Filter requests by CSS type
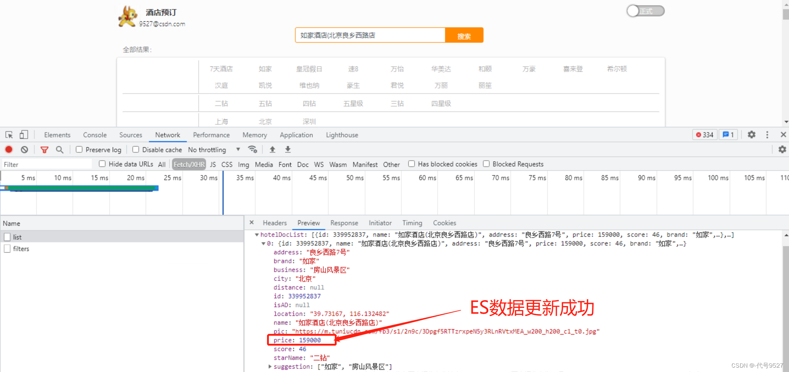The image size is (789, 372). 227,165
